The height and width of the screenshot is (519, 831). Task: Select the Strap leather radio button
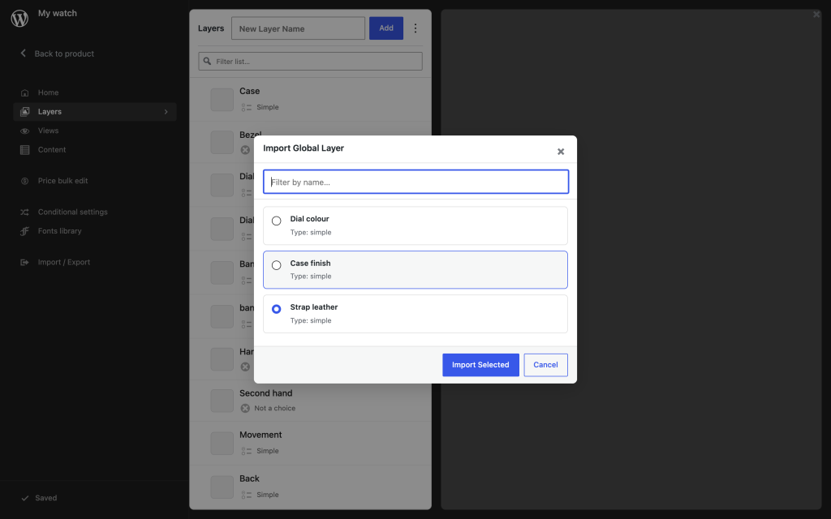click(276, 309)
